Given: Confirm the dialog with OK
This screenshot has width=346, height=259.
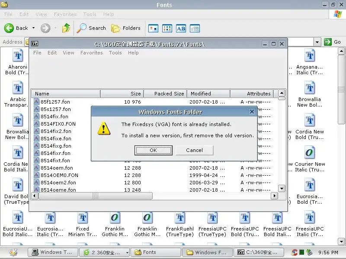Looking at the screenshot, I should click(154, 150).
